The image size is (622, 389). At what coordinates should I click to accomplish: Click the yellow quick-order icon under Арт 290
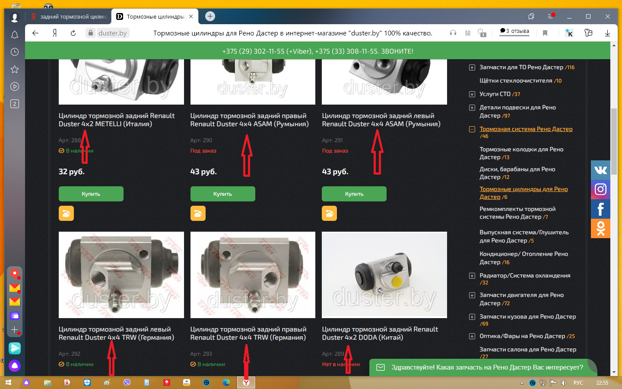point(198,213)
